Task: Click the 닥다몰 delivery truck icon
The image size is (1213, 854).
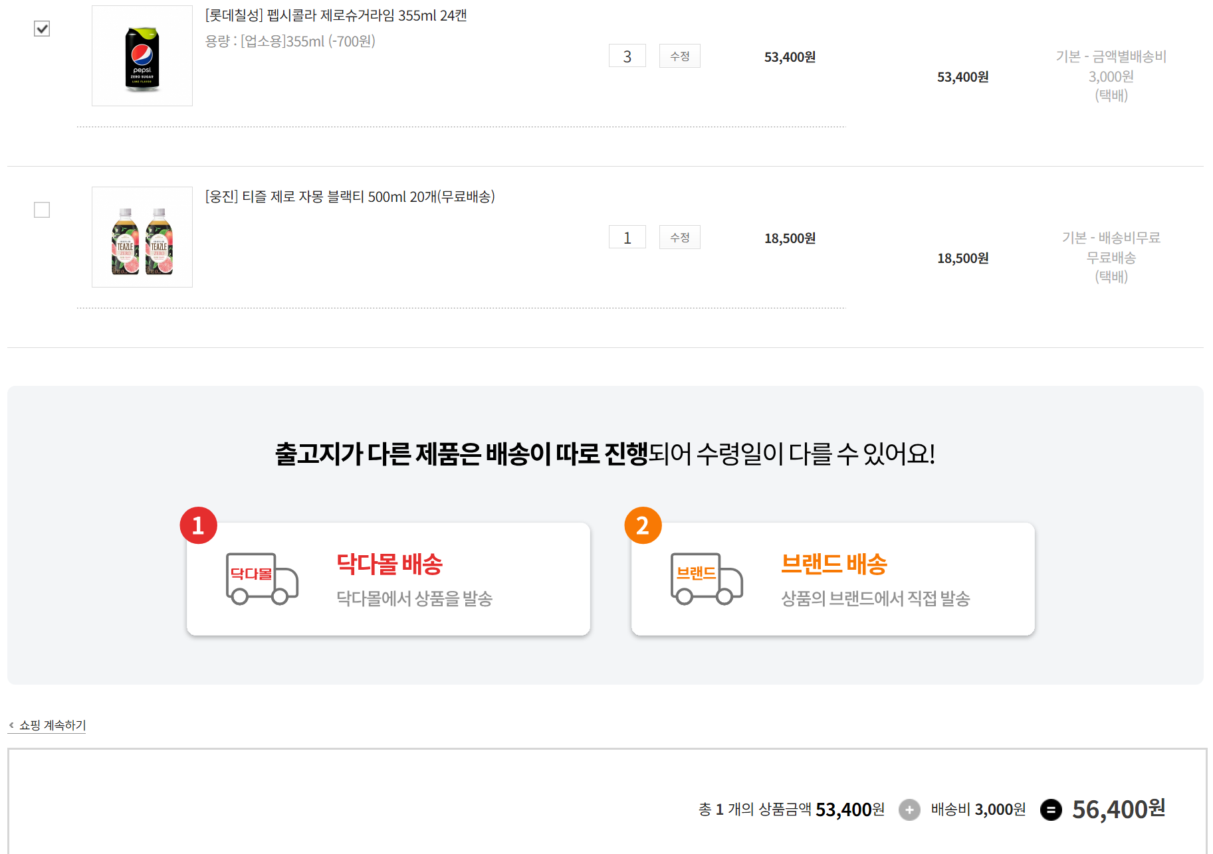Action: click(262, 578)
